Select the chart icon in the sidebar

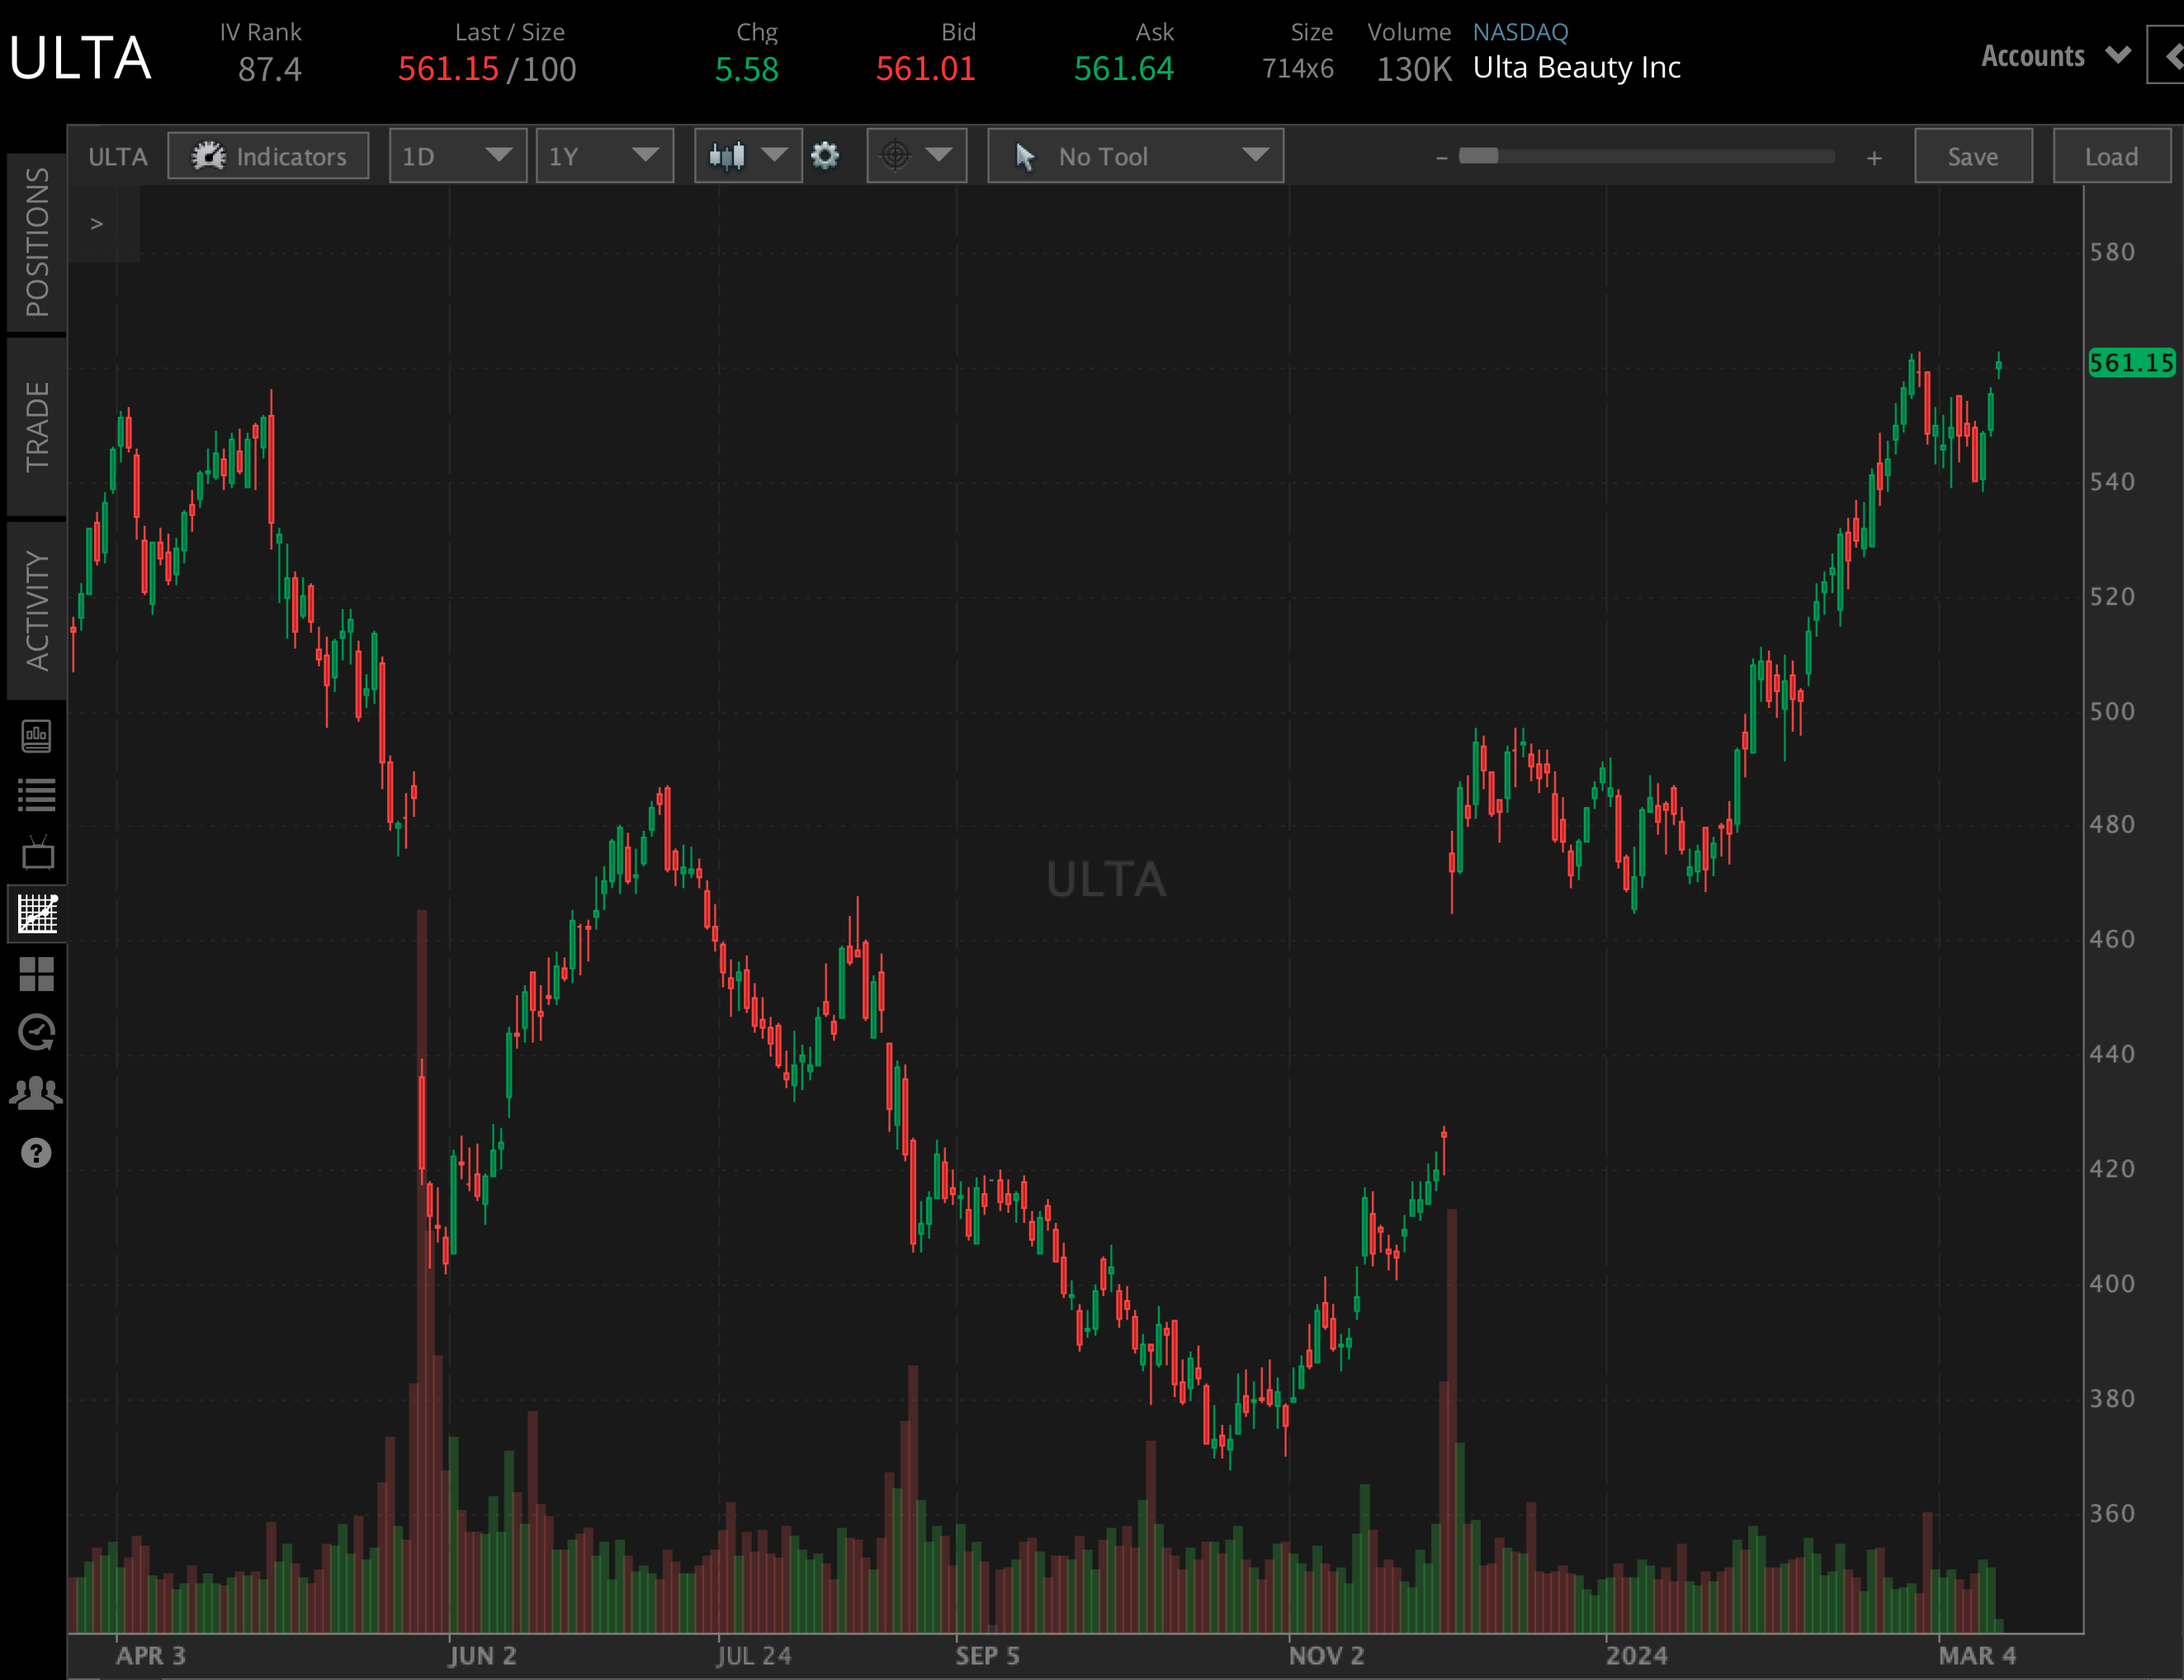click(x=37, y=913)
